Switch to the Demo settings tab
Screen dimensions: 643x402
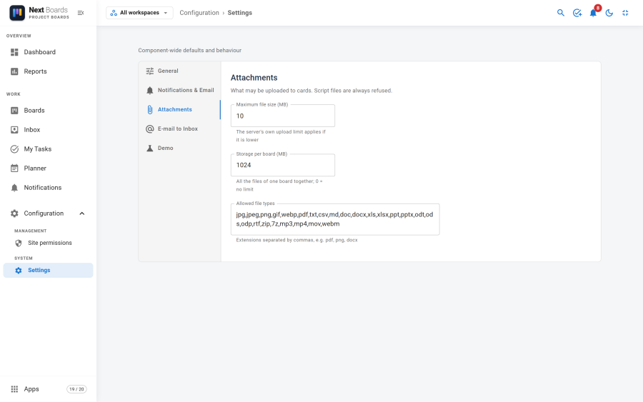click(179, 148)
